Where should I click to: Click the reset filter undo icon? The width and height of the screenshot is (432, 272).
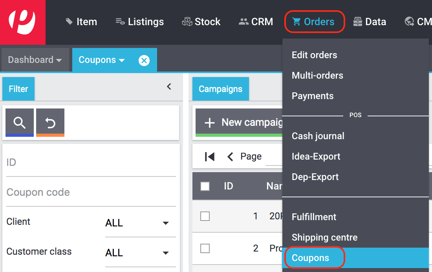pyautogui.click(x=50, y=123)
